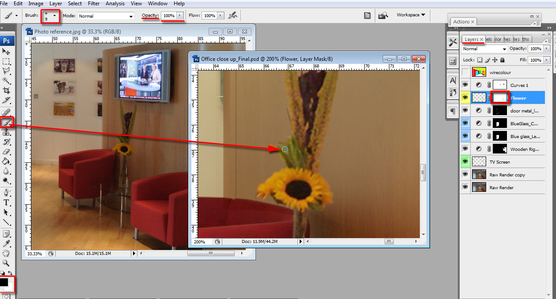Show the wirecolour layer
The image size is (556, 299).
point(465,72)
